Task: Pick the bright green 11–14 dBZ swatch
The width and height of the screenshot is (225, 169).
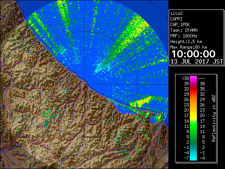Action: coord(193,126)
